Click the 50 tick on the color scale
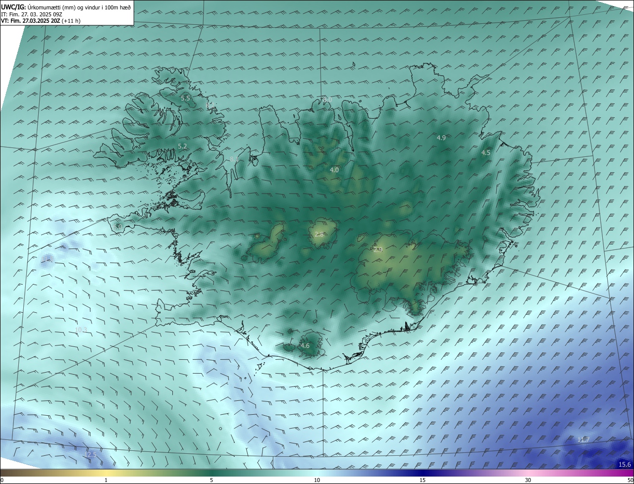The height and width of the screenshot is (484, 634). (630, 480)
